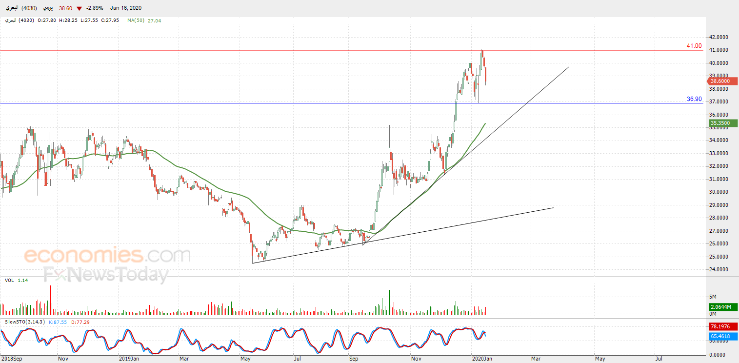739x363 pixels.
Task: Click the 2019Jan label on time axis
Action: tap(129, 359)
